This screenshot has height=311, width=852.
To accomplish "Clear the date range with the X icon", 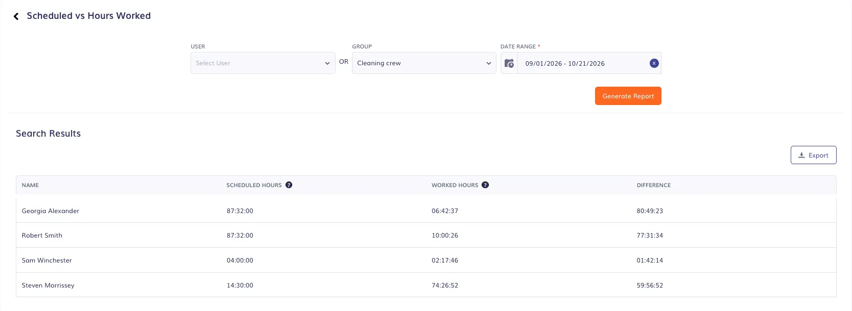I will coord(654,63).
